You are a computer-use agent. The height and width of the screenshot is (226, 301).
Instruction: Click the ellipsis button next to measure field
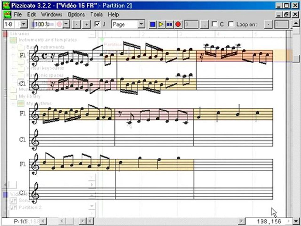point(204,24)
